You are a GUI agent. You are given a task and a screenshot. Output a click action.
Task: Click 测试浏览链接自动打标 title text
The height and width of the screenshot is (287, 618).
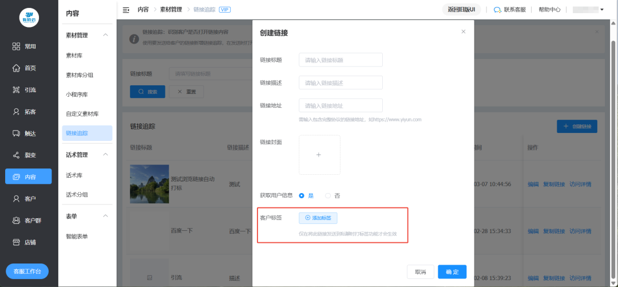(x=193, y=183)
